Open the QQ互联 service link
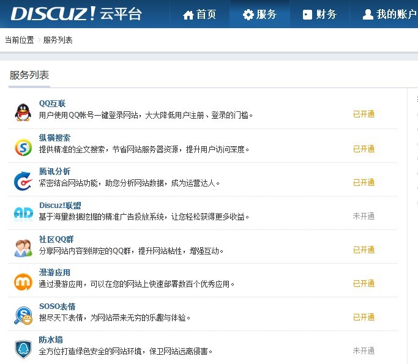The width and height of the screenshot is (418, 364). click(x=52, y=103)
